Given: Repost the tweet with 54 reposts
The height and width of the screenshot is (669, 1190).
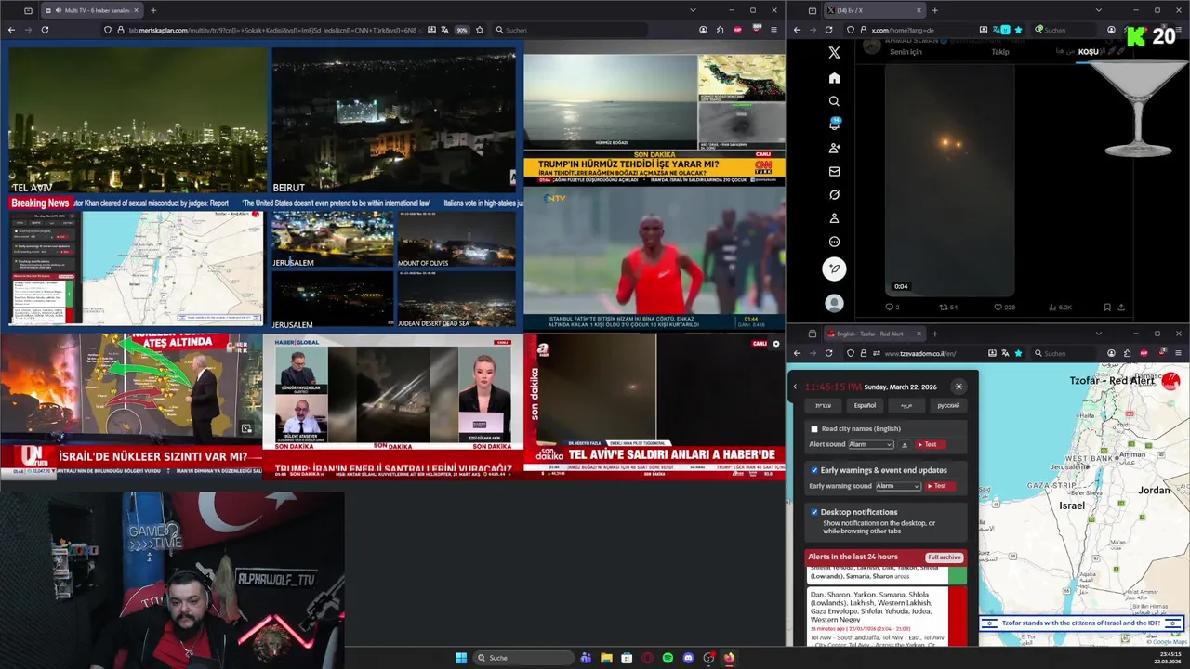Looking at the screenshot, I should (947, 308).
